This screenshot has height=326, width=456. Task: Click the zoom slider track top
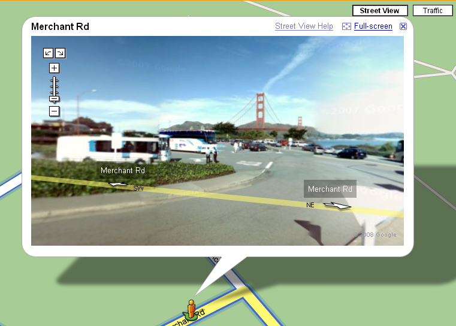tap(54, 79)
